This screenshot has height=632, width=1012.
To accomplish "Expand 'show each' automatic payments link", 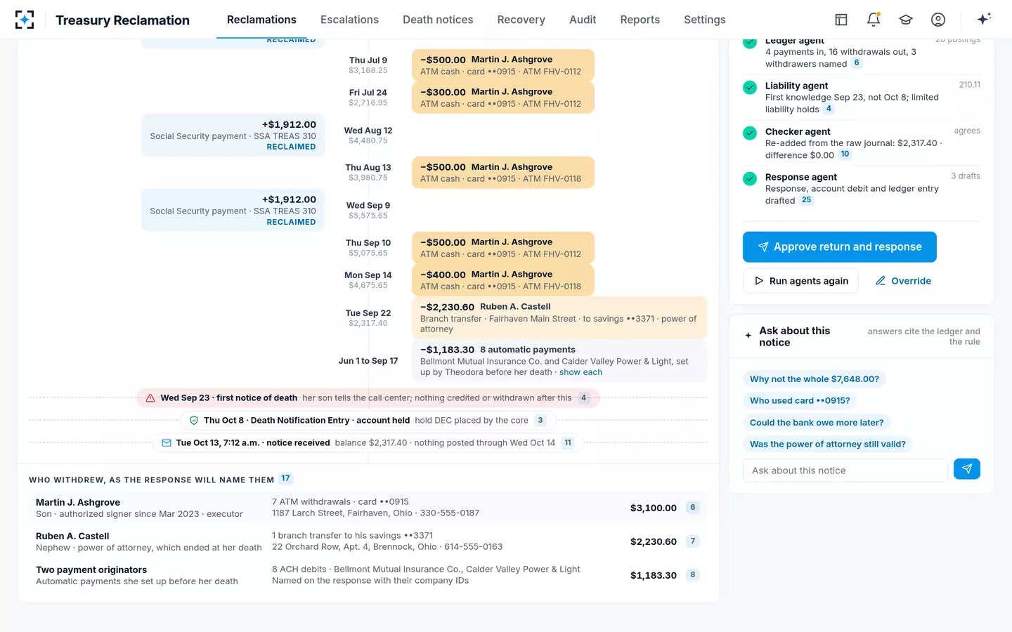I will click(580, 372).
